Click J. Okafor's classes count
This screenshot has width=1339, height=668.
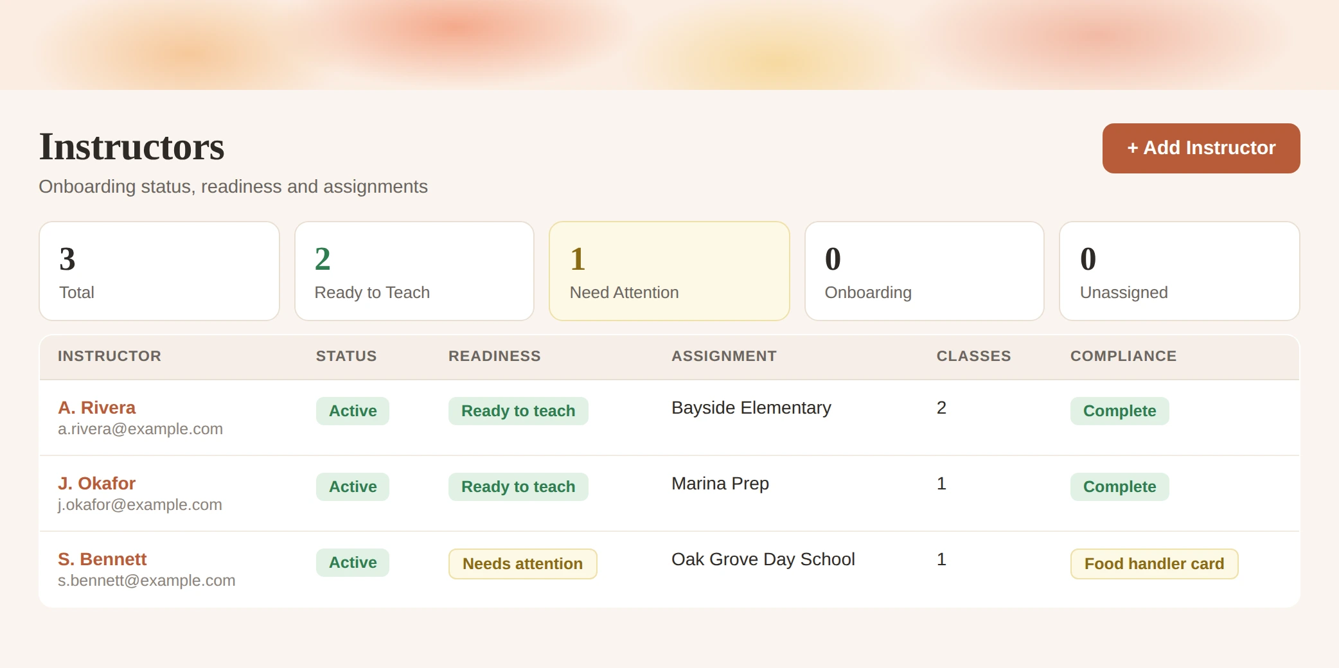point(941,484)
